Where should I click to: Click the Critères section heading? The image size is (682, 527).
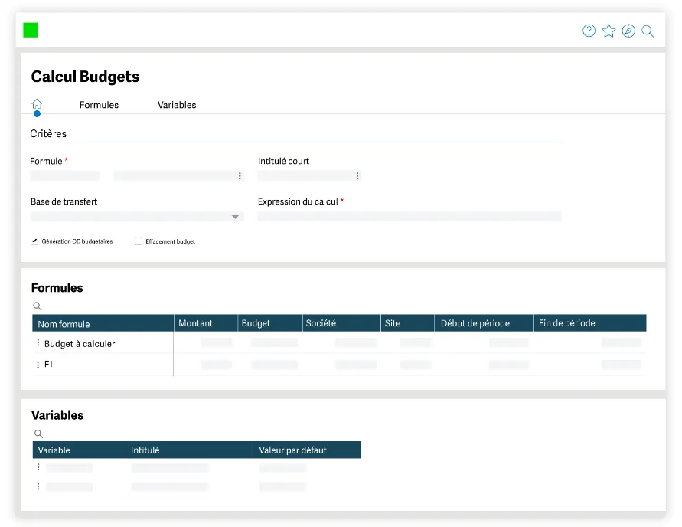(x=48, y=133)
